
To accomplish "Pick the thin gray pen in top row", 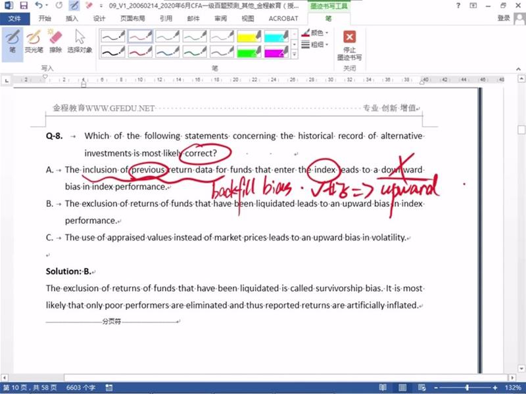I will [222, 36].
